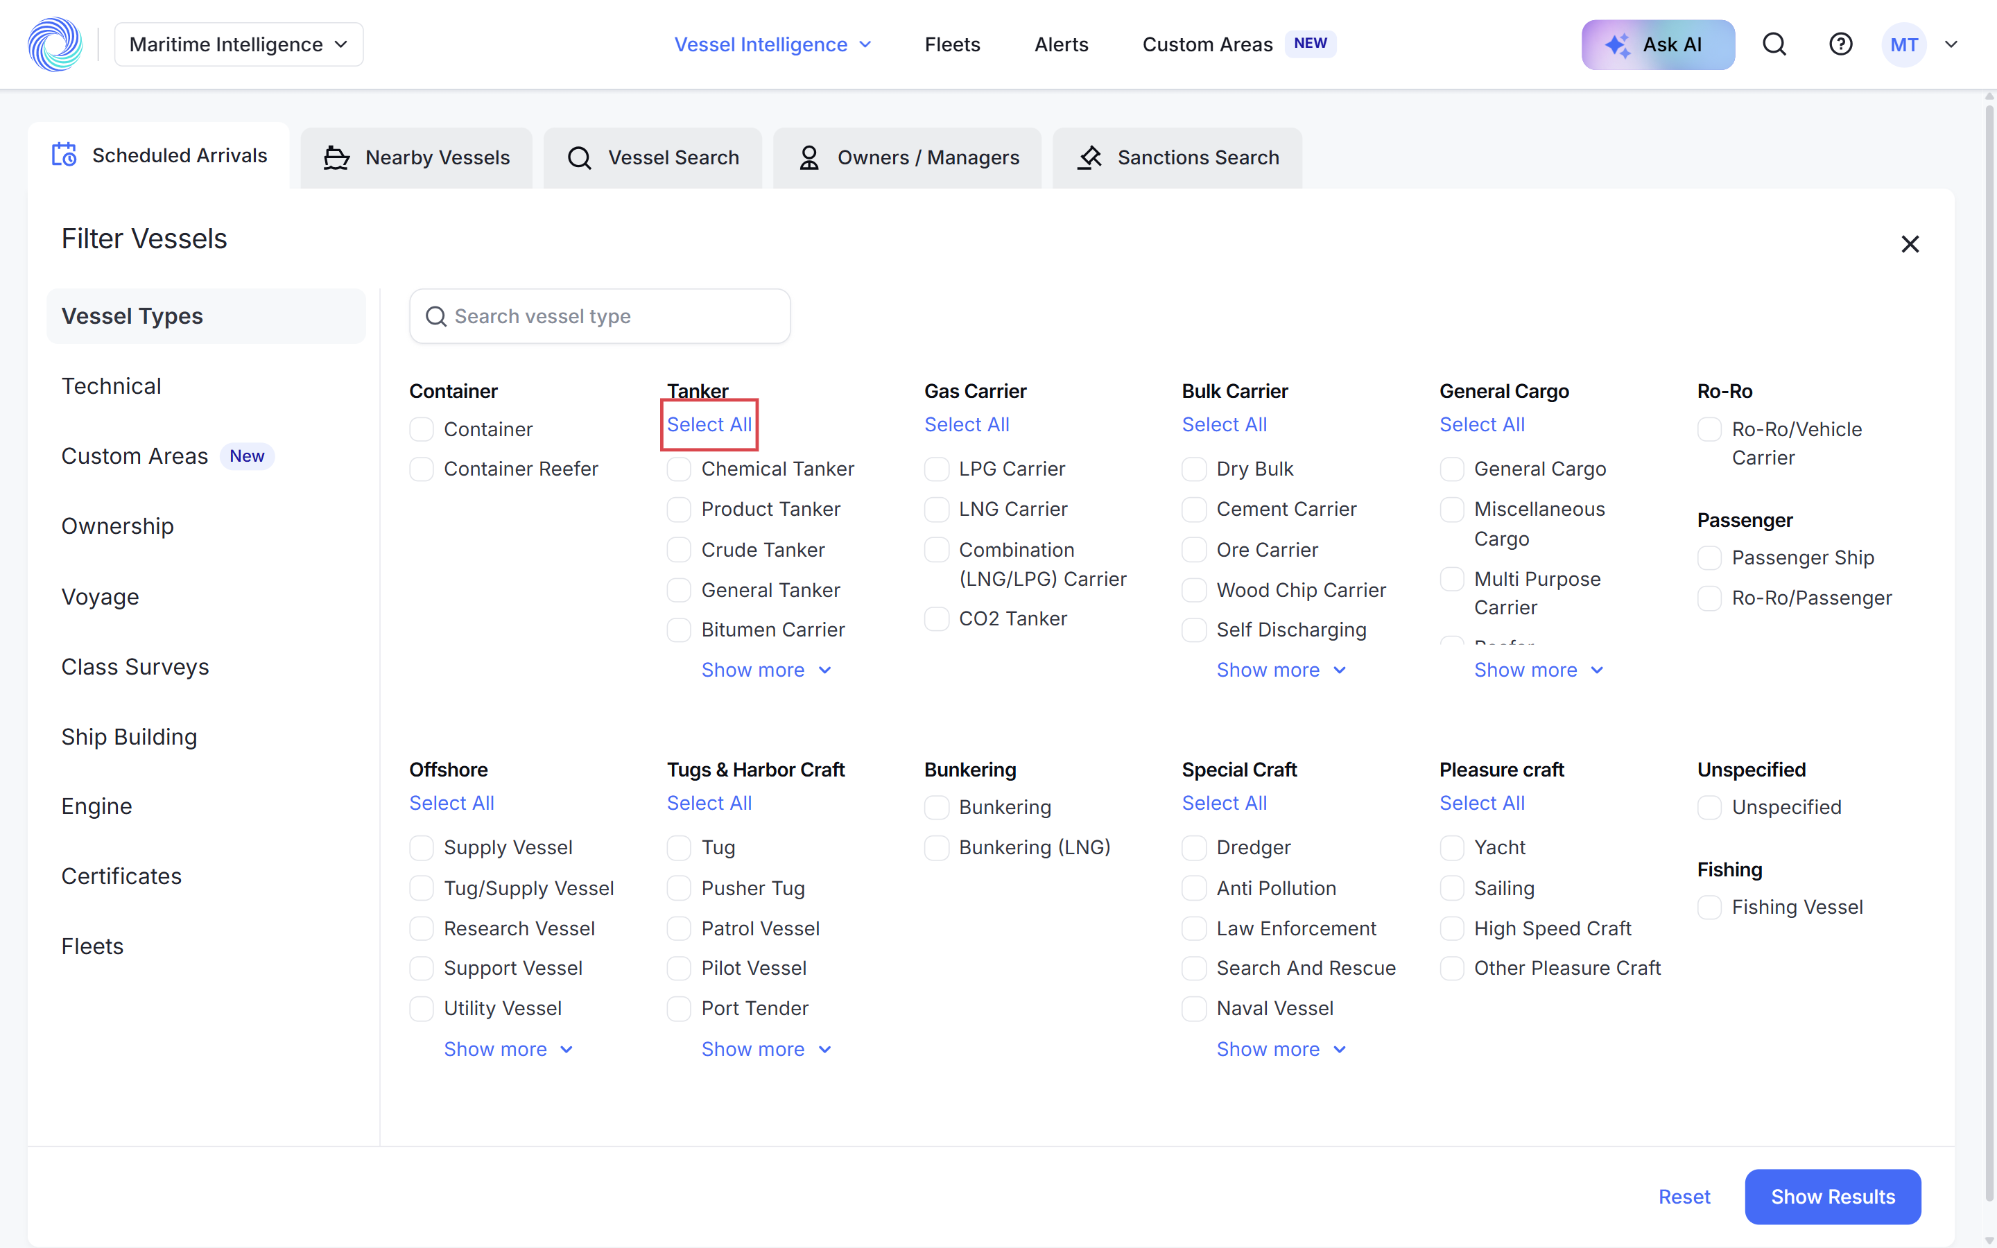Screen dimensions: 1997x1248
Task: Click the magnifier icon in vessel type search
Action: pyautogui.click(x=435, y=316)
